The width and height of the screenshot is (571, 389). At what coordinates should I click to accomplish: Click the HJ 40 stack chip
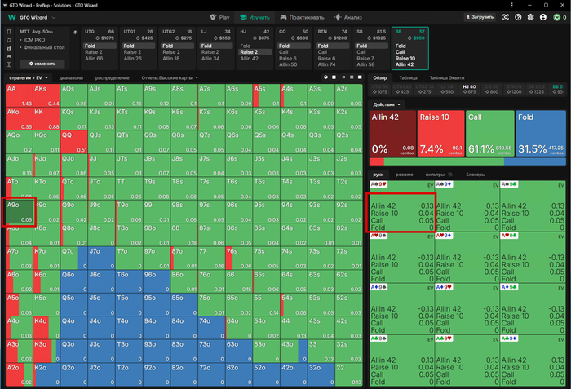[469, 89]
